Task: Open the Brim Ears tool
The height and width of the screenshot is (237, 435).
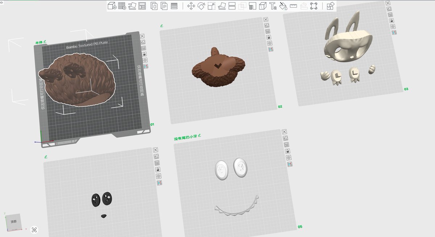Action: click(x=314, y=6)
